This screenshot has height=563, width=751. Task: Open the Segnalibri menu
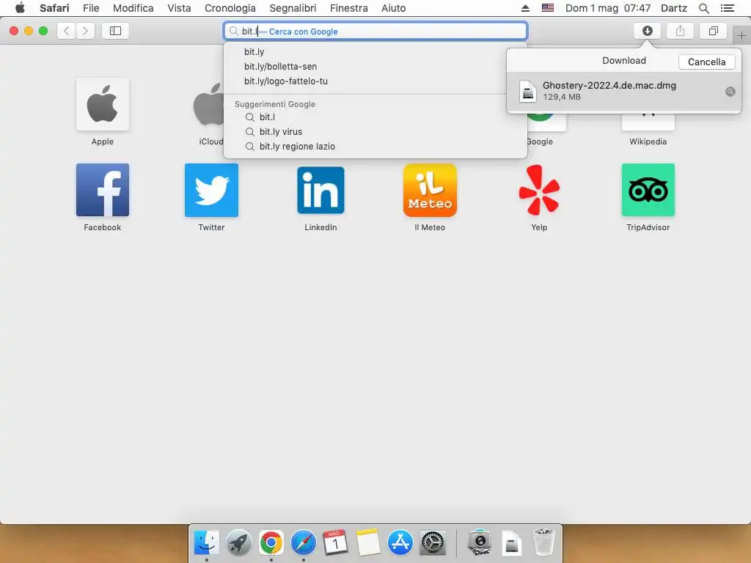coord(293,8)
